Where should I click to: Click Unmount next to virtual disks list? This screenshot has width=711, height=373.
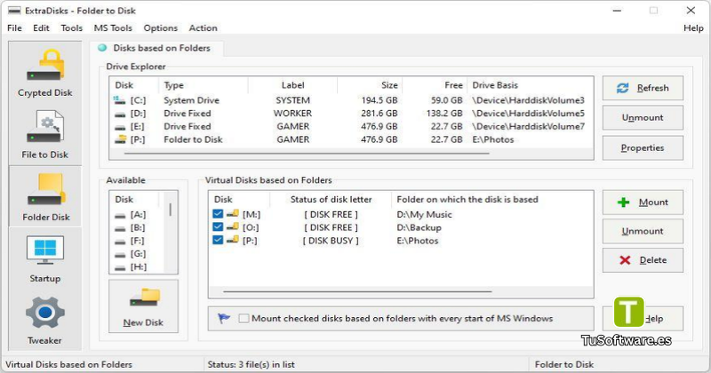pos(643,231)
